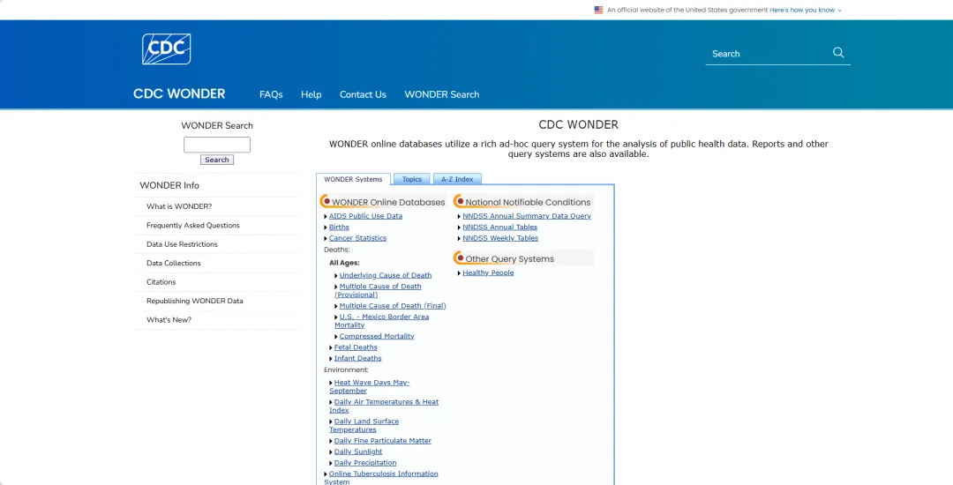Open FAQs in the top navigation
This screenshot has height=485, width=953.
pos(271,94)
